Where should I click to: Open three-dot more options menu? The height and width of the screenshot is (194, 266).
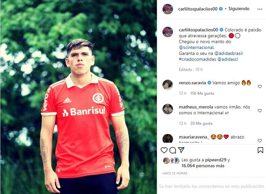coord(260,9)
